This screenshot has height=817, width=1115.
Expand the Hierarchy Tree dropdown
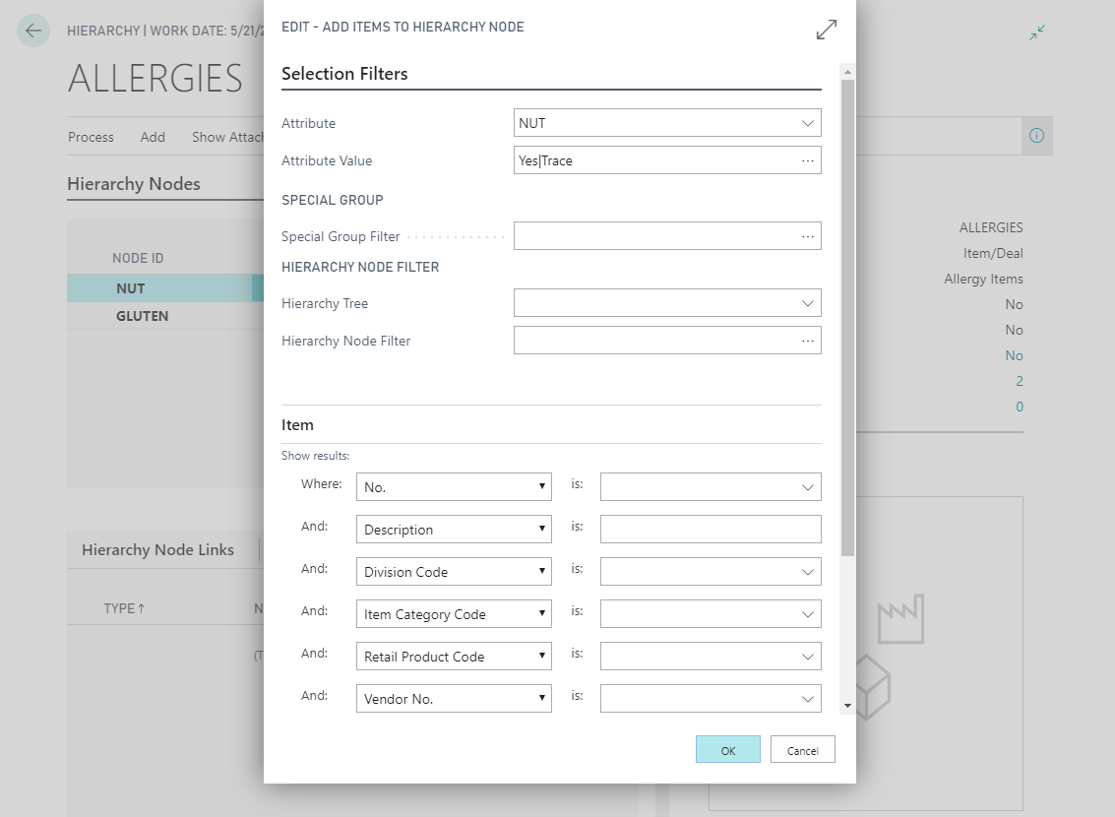coord(808,303)
